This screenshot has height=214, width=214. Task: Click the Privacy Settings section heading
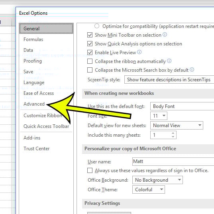pos(102,203)
